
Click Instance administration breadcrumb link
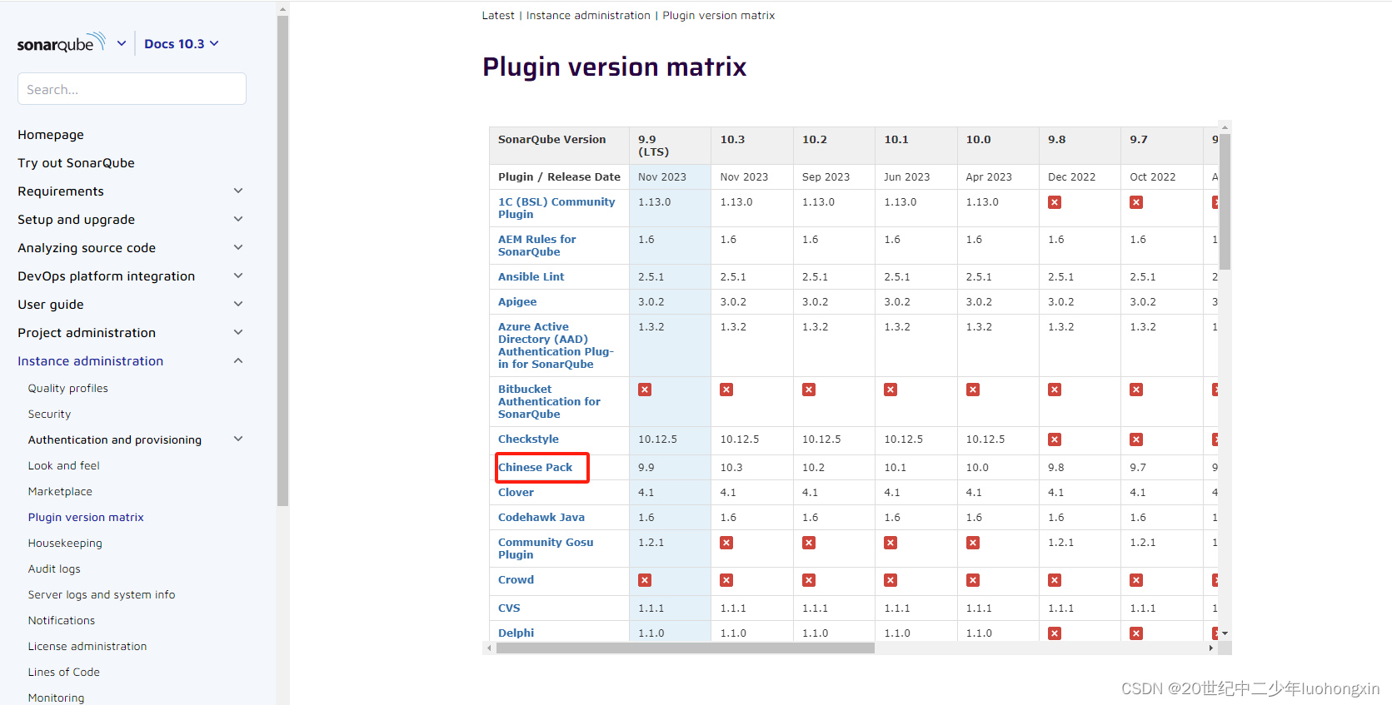tap(588, 15)
